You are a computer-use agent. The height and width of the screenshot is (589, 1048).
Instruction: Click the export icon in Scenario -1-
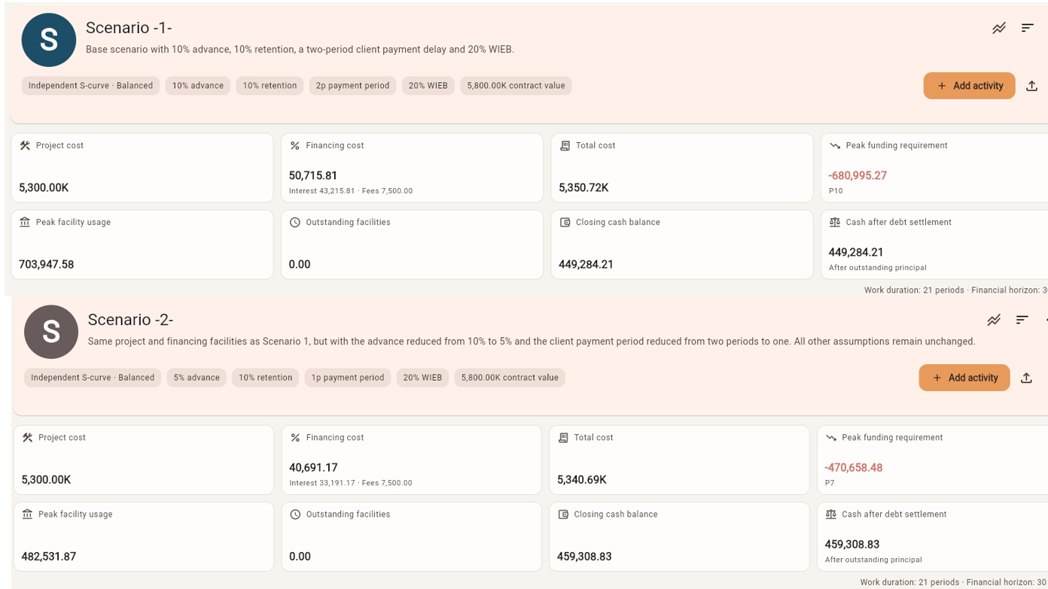pos(1031,86)
